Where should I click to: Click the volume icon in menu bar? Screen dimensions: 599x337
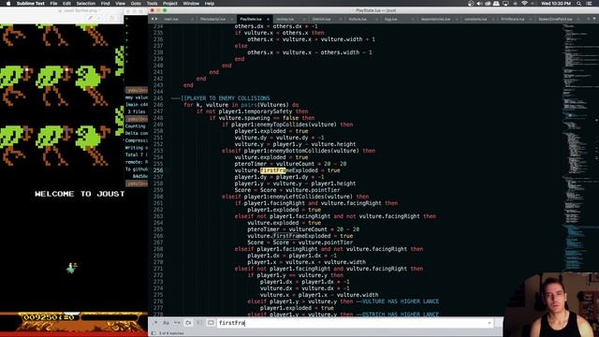click(x=479, y=4)
